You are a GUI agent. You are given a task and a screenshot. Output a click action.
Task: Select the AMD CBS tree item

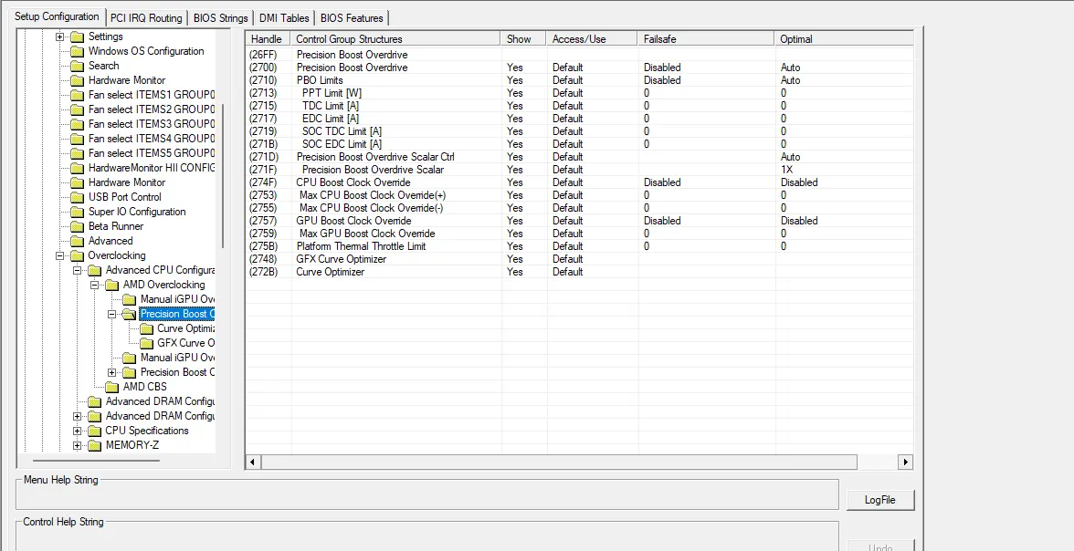tap(144, 387)
